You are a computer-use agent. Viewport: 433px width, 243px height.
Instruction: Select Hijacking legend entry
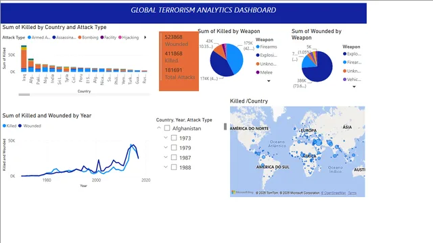click(x=129, y=38)
